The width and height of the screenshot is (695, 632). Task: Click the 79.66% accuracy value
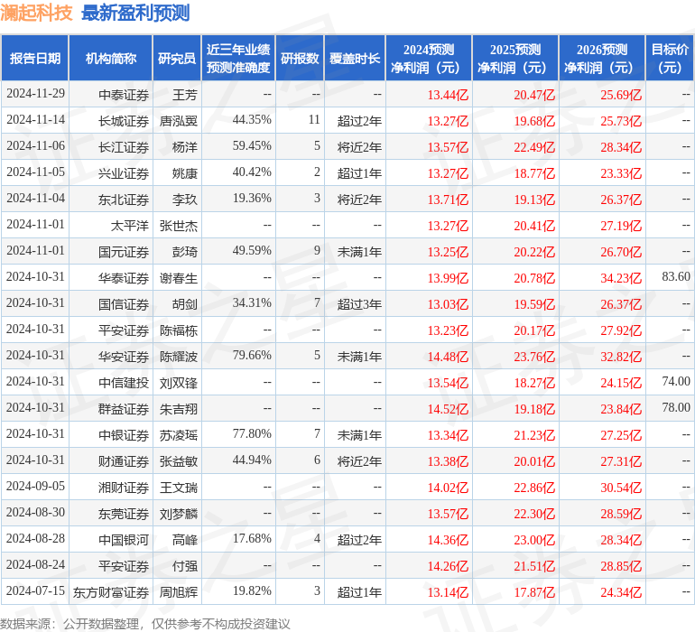[x=252, y=356]
